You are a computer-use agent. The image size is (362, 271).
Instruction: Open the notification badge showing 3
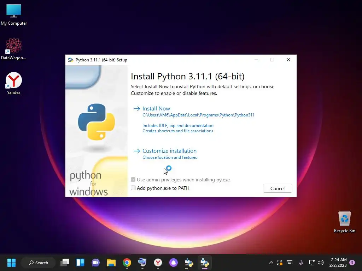(352, 263)
